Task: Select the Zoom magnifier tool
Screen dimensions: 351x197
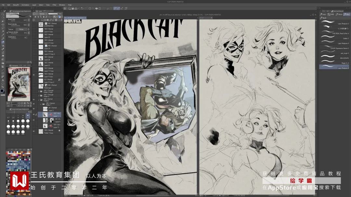Action: [x=3, y=14]
